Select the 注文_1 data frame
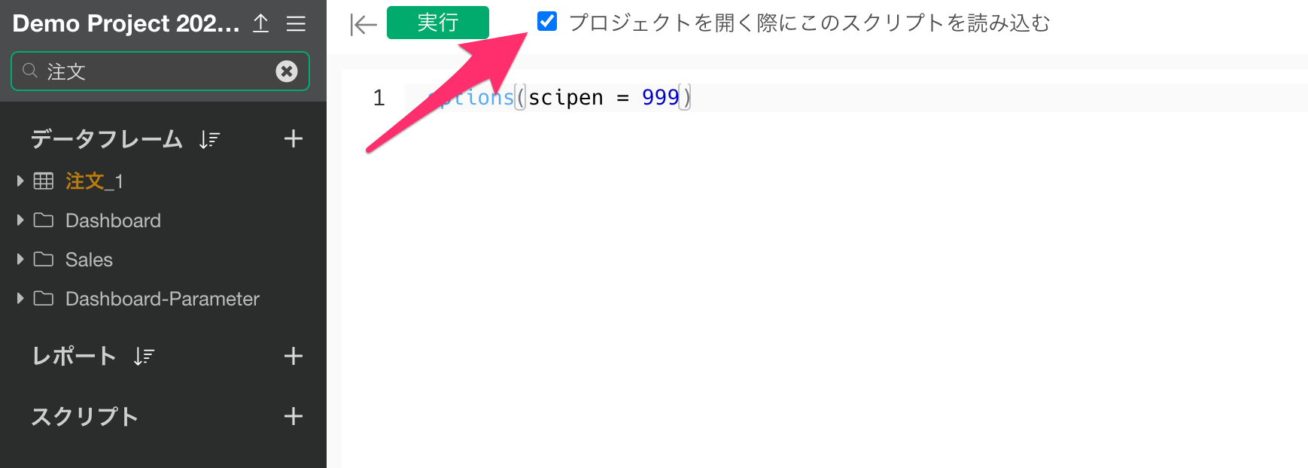The image size is (1308, 468). (x=94, y=181)
